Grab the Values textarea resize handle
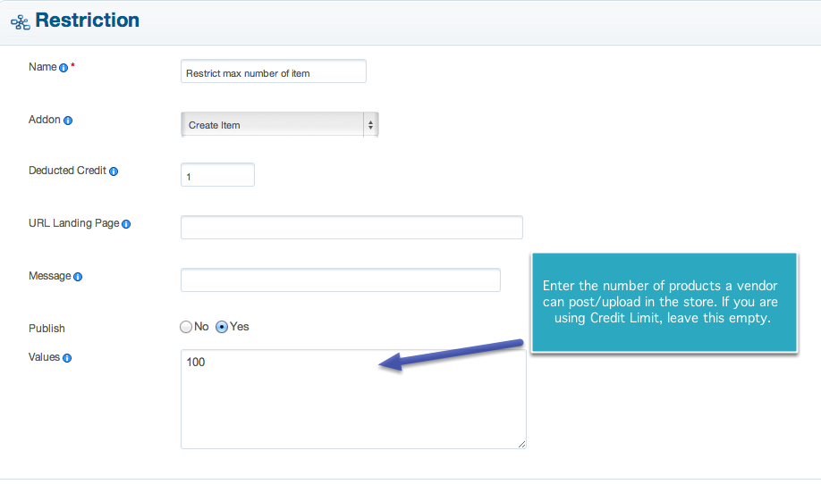This screenshot has height=484, width=821. (521, 444)
